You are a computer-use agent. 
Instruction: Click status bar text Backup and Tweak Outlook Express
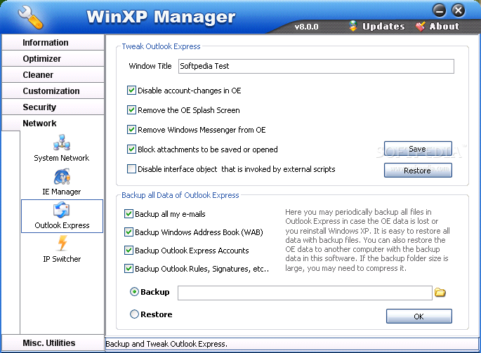coord(166,344)
